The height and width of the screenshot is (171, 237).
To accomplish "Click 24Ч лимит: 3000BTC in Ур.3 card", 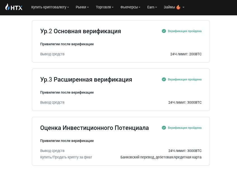I will [185, 103].
